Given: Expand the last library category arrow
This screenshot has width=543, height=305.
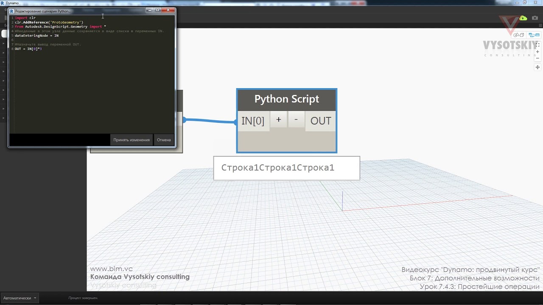Looking at the screenshot, I should pyautogui.click(x=3, y=118).
